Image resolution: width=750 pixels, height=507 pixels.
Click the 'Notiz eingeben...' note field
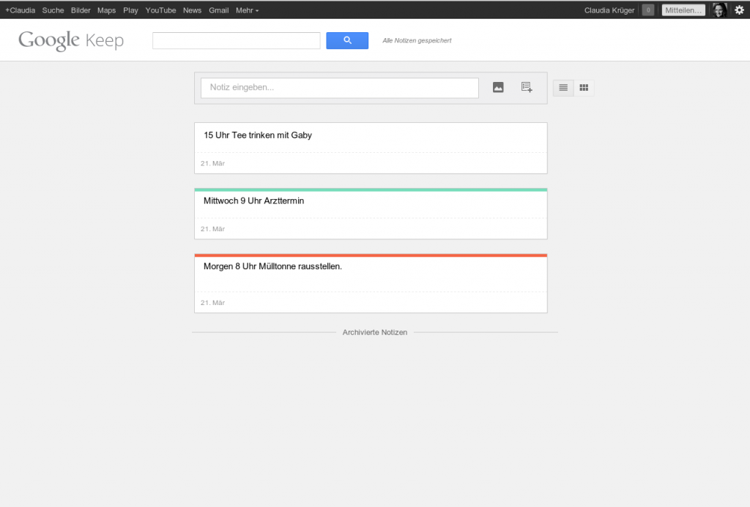click(x=340, y=88)
